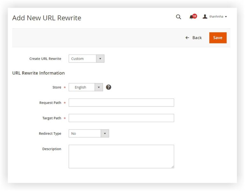Click the Add New URL Rewrite heading
The image size is (245, 191).
tap(47, 18)
